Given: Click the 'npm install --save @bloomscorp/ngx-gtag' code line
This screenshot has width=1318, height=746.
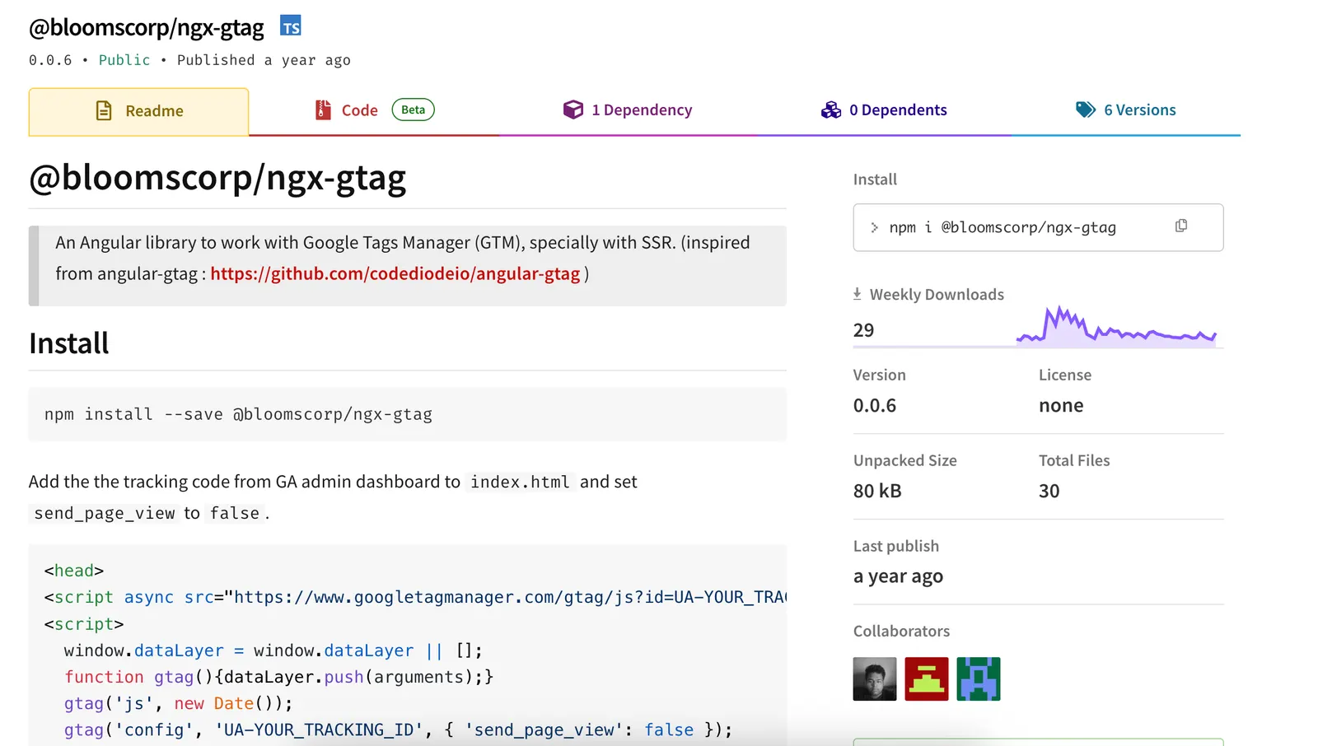Looking at the screenshot, I should coord(238,414).
